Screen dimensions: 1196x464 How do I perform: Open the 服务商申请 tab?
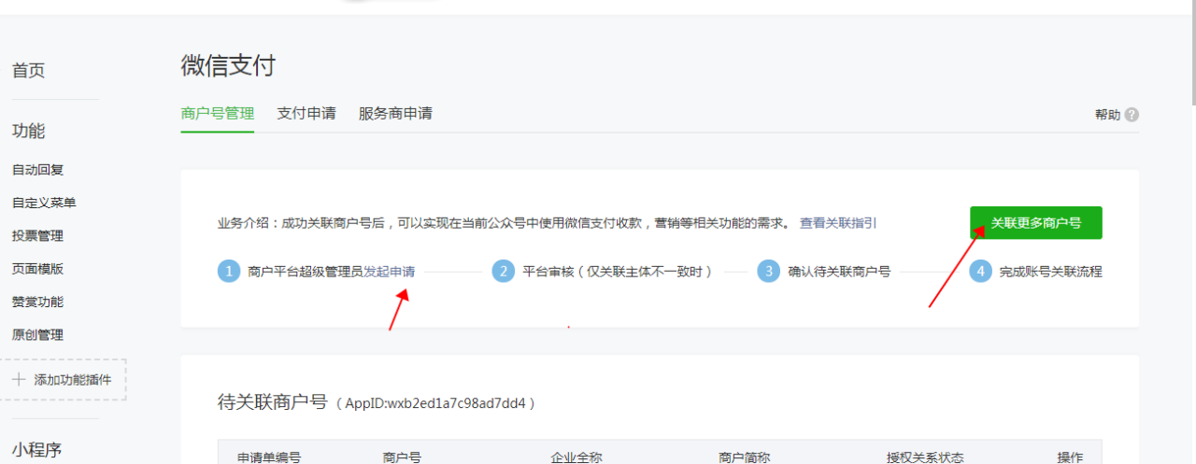click(x=395, y=114)
